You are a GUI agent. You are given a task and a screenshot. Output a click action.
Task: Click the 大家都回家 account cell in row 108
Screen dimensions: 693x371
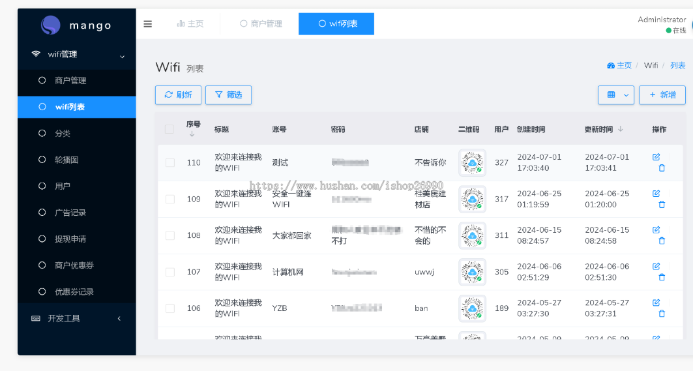click(291, 235)
